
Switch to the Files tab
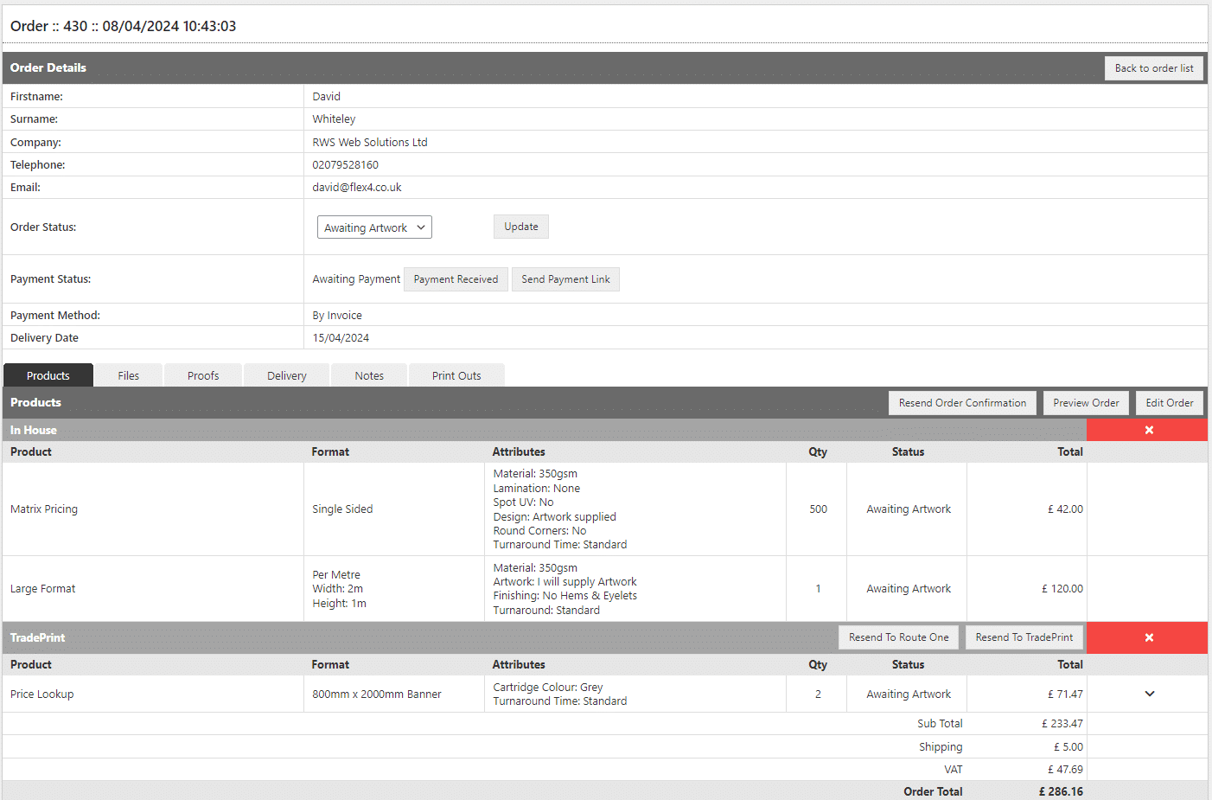point(128,375)
